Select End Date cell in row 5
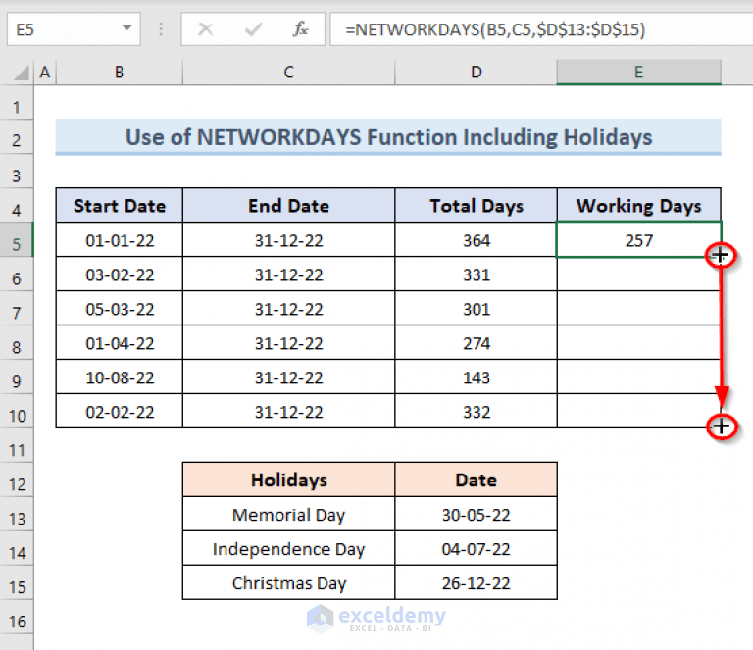The image size is (753, 650). (x=288, y=240)
